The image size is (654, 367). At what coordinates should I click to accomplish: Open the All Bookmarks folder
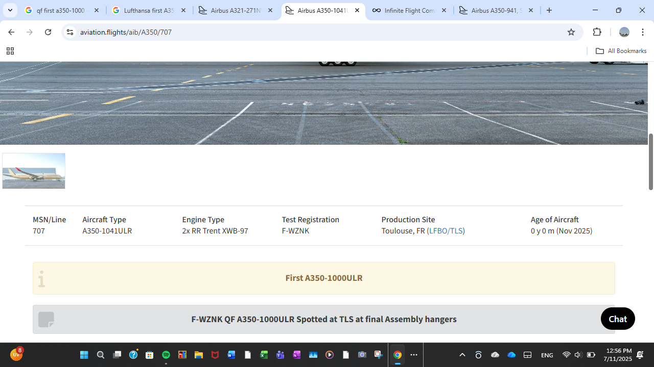pos(621,51)
